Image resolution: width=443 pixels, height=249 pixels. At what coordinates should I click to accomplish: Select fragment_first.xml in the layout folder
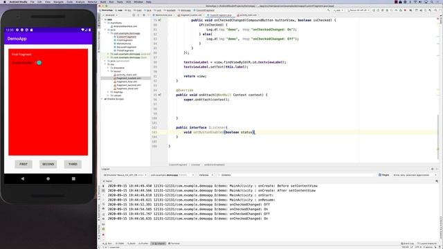tap(125, 82)
